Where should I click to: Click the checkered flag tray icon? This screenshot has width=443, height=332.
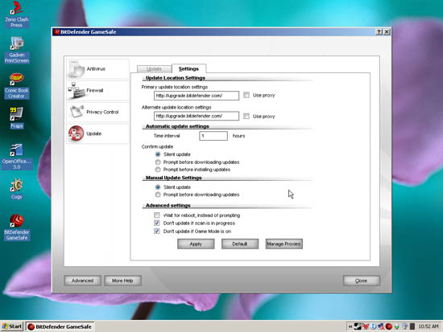coord(358,326)
